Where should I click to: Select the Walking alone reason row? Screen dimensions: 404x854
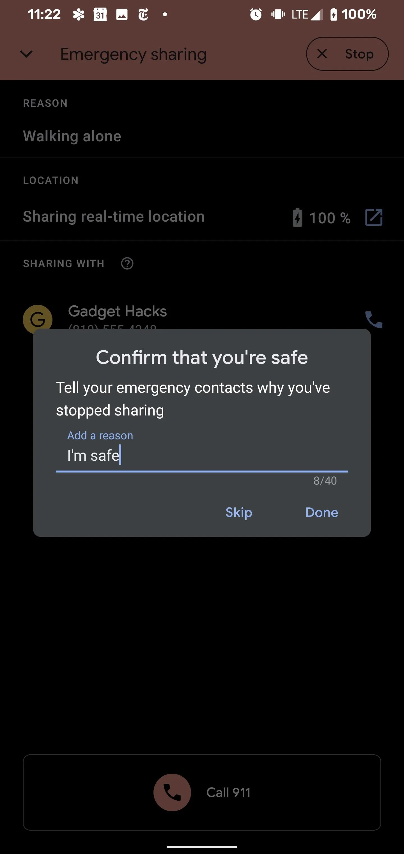pyautogui.click(x=202, y=136)
